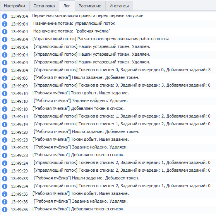Click info icon next to "рабочая пчёлка" assignment entry
The width and height of the screenshot is (216, 215).
tap(5, 32)
